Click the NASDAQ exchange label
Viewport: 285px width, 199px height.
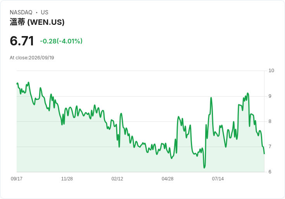21,12
